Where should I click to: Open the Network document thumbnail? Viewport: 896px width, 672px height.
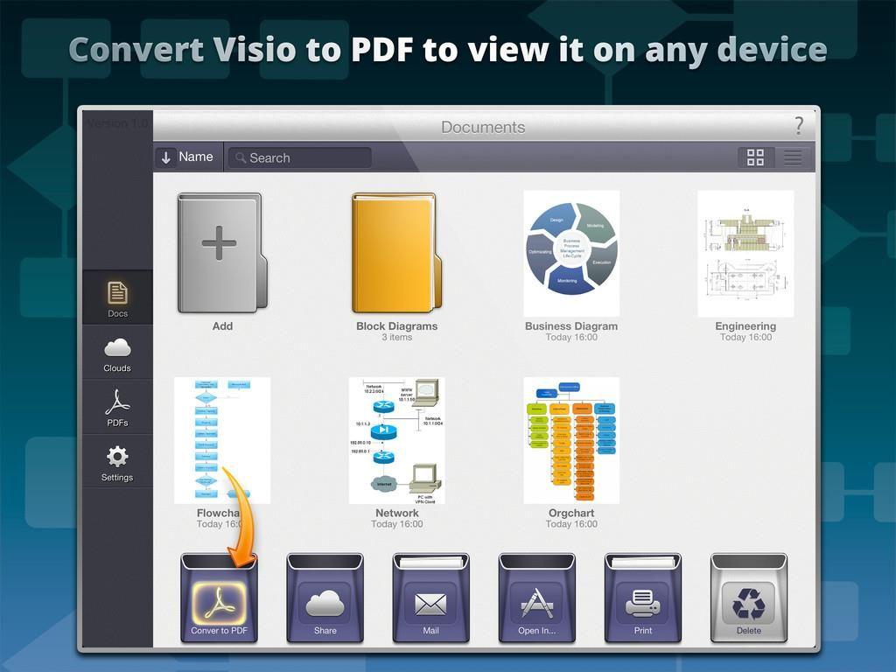tap(397, 440)
